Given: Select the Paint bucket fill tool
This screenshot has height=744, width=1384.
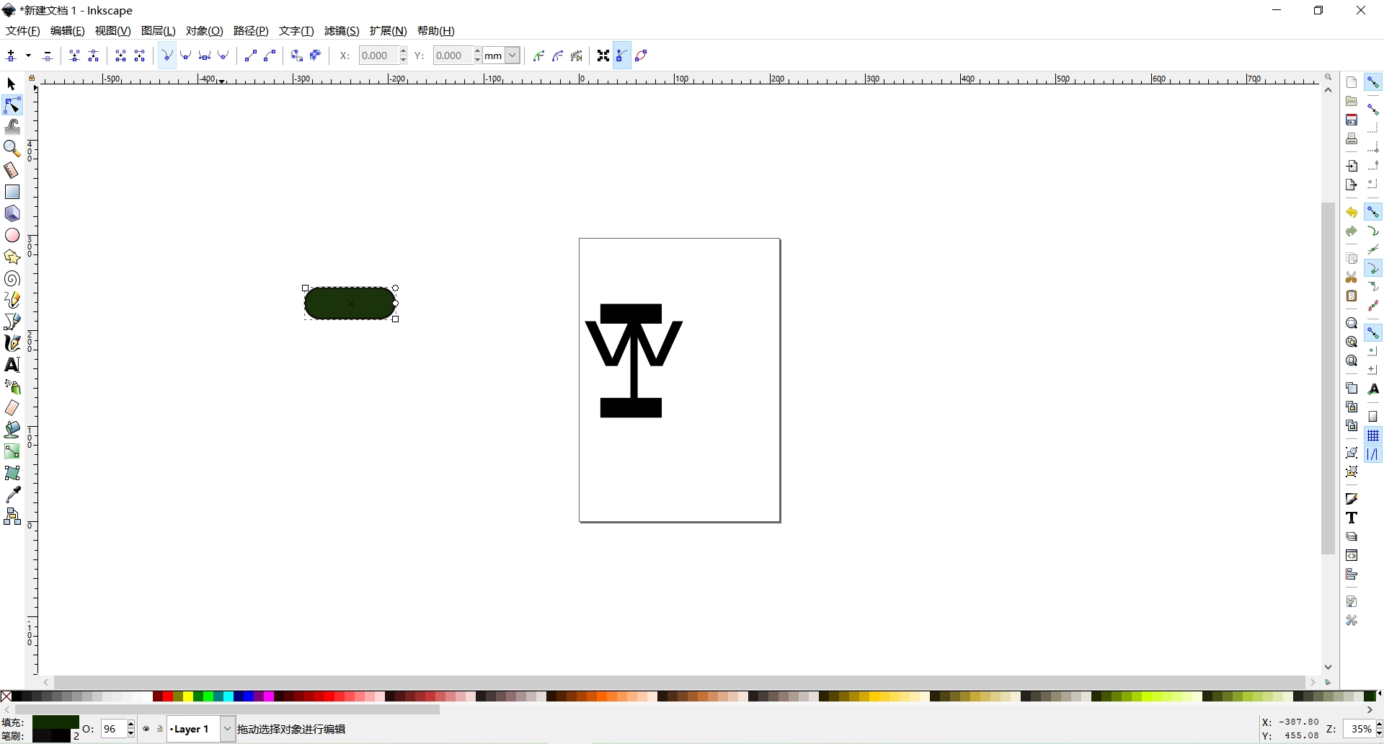Looking at the screenshot, I should (12, 430).
